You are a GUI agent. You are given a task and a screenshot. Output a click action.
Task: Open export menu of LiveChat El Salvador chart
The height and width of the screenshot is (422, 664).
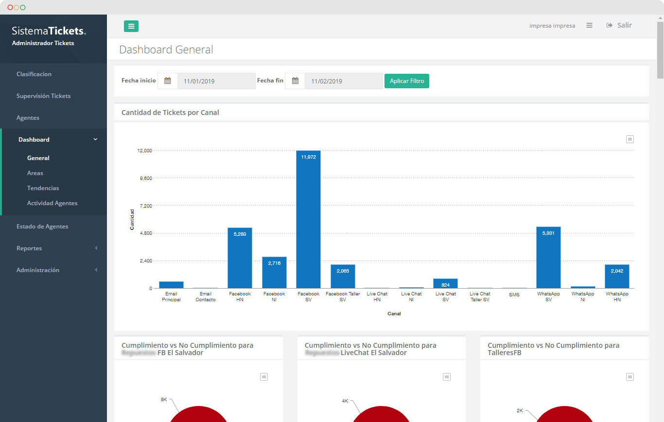[447, 377]
